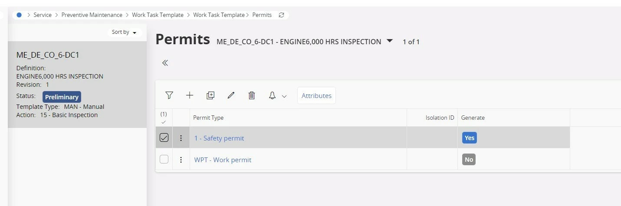Expand the chevron beside bell icon
The height and width of the screenshot is (206, 621).
click(x=284, y=96)
